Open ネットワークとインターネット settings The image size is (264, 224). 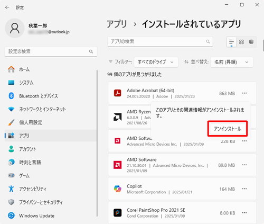point(51,109)
